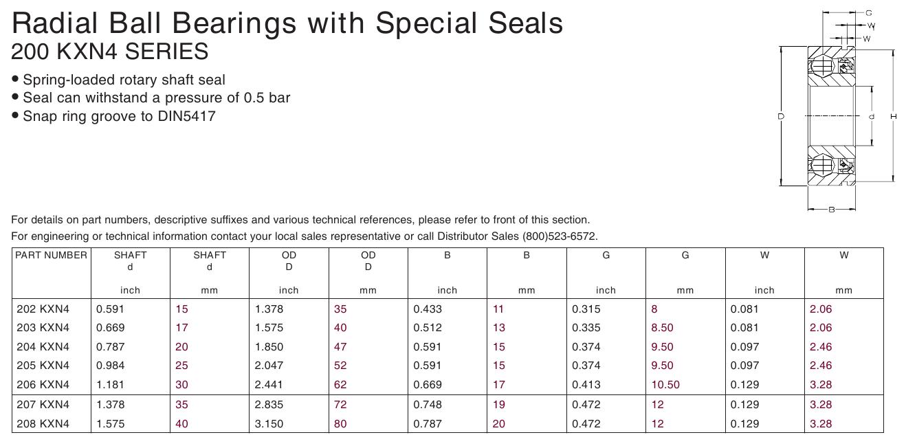Click the Radial Ball Bearings title

(287, 23)
